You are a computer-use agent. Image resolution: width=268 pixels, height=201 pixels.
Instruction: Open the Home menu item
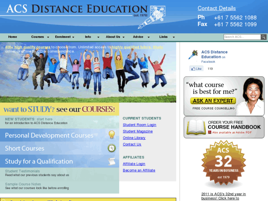pos(13,37)
